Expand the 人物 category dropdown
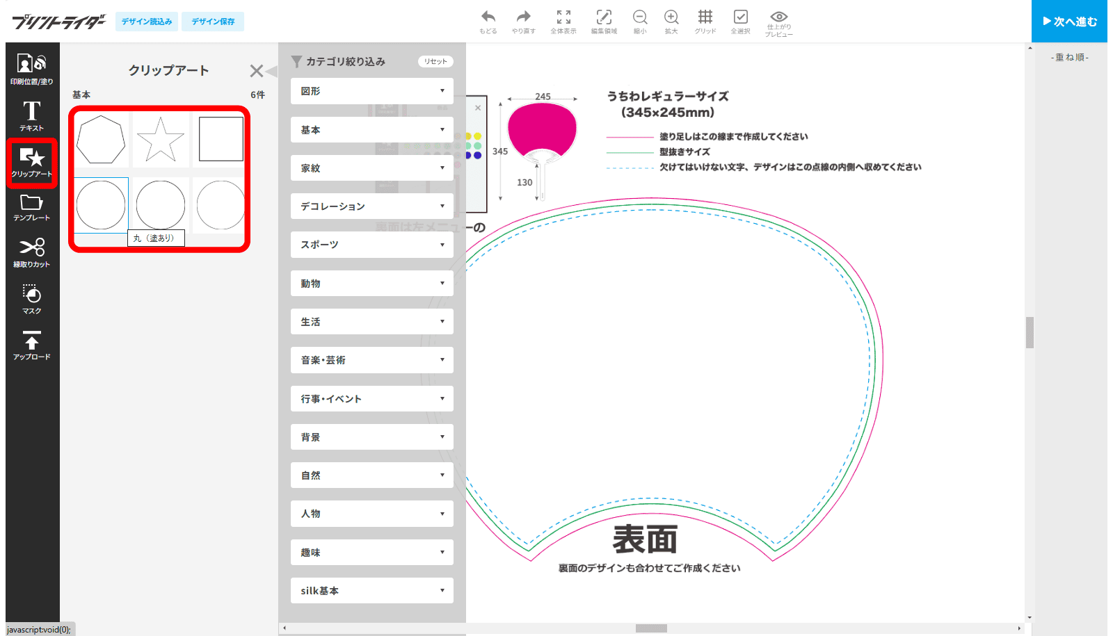Screen dimensions: 1113x636 point(372,514)
